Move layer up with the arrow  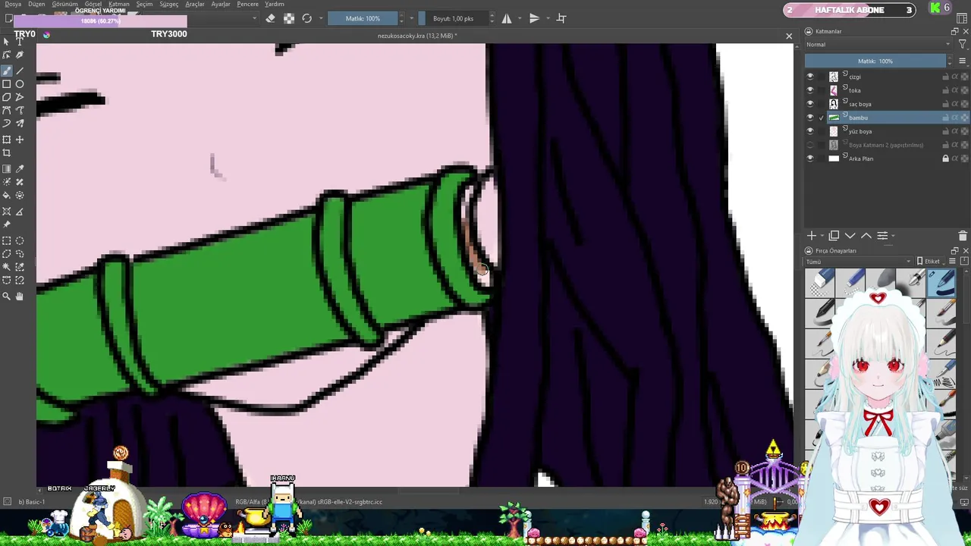pyautogui.click(x=866, y=236)
